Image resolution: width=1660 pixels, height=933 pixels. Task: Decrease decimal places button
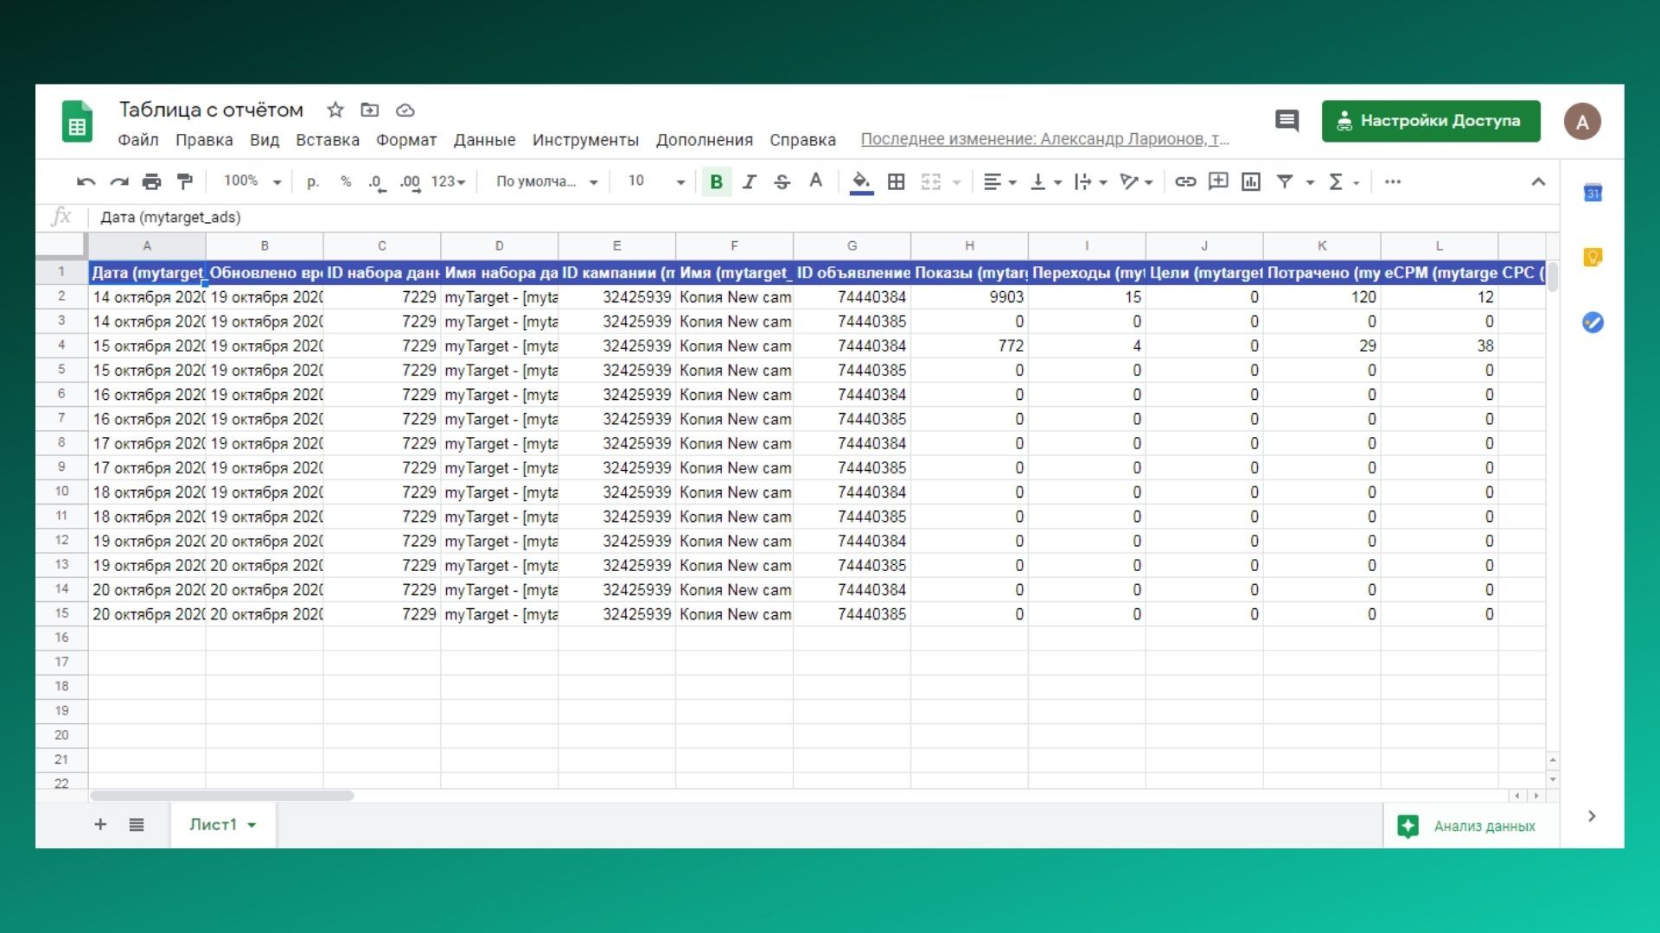[377, 182]
